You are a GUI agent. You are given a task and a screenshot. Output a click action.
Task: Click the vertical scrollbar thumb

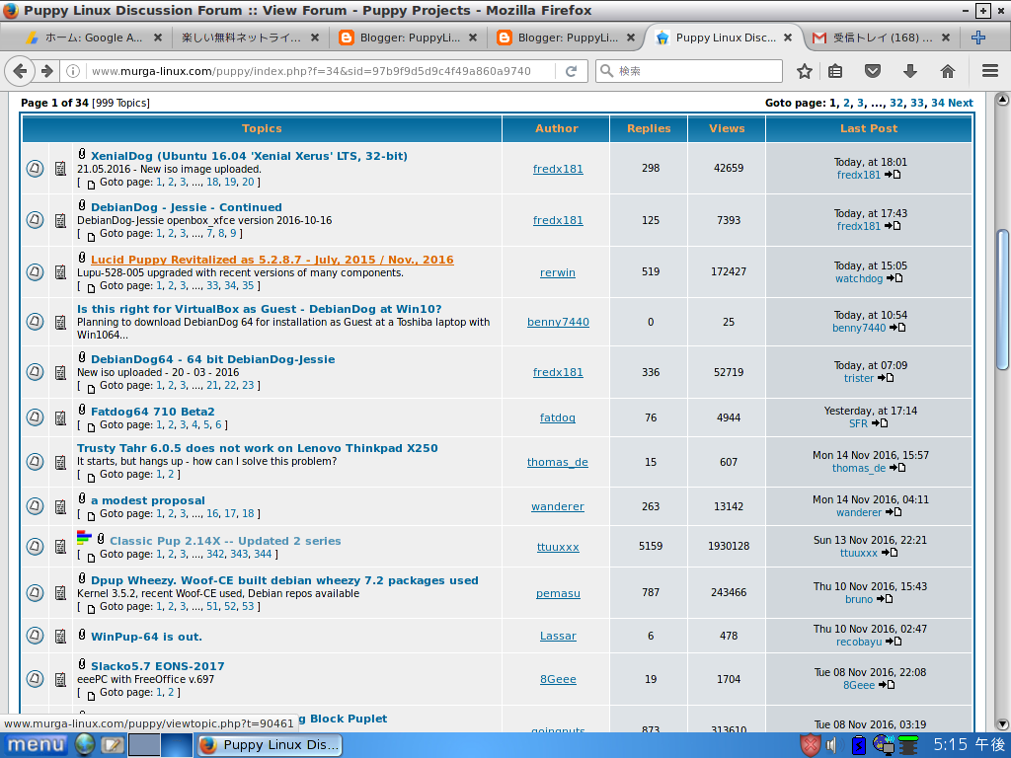(1002, 300)
